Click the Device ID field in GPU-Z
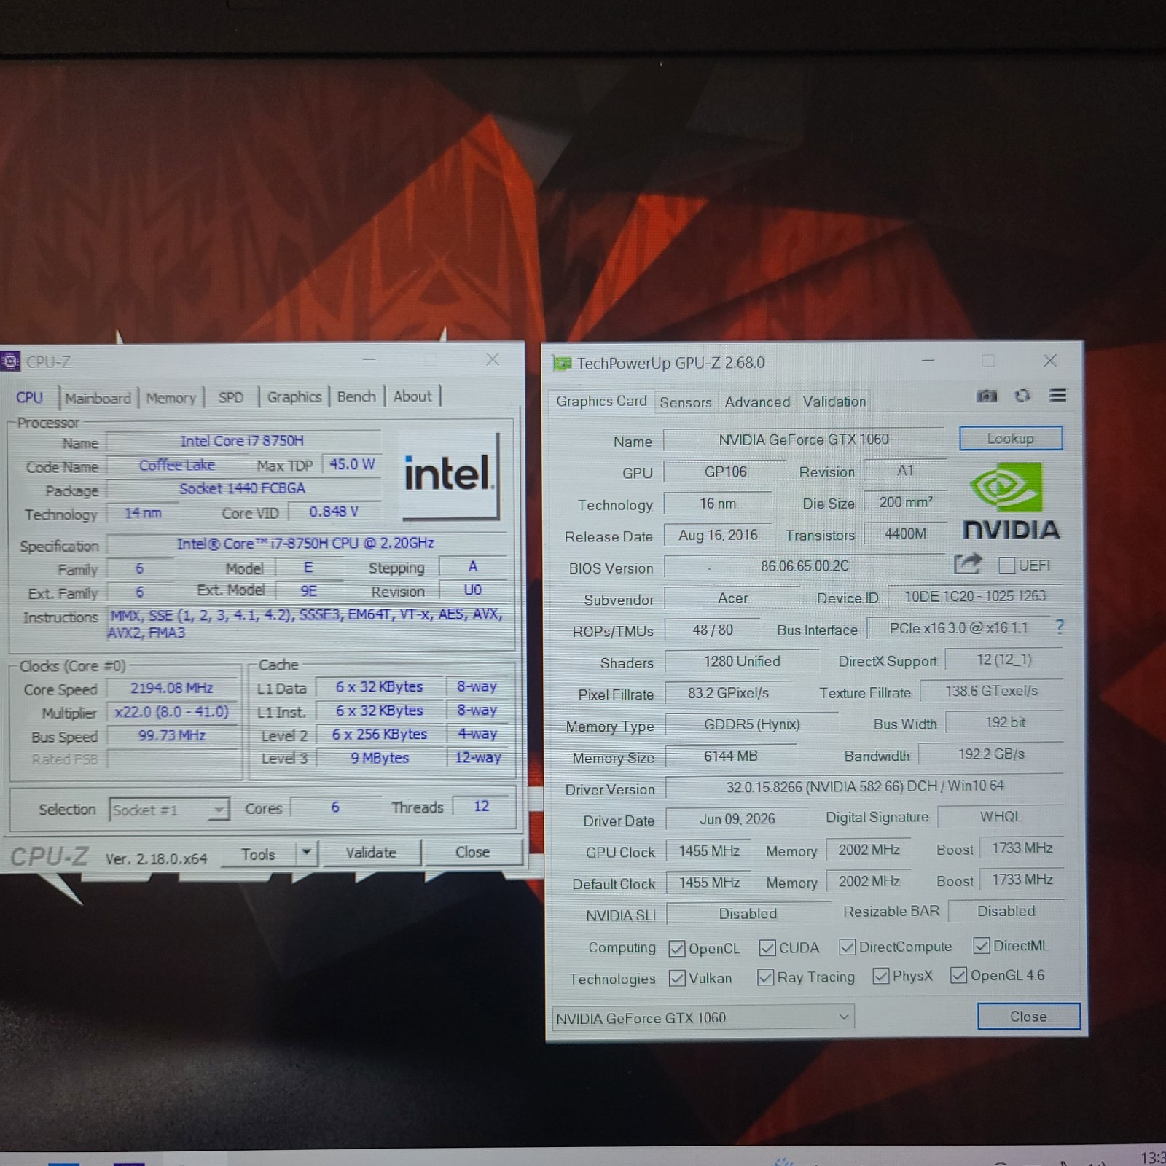Image resolution: width=1166 pixels, height=1166 pixels. click(x=975, y=596)
